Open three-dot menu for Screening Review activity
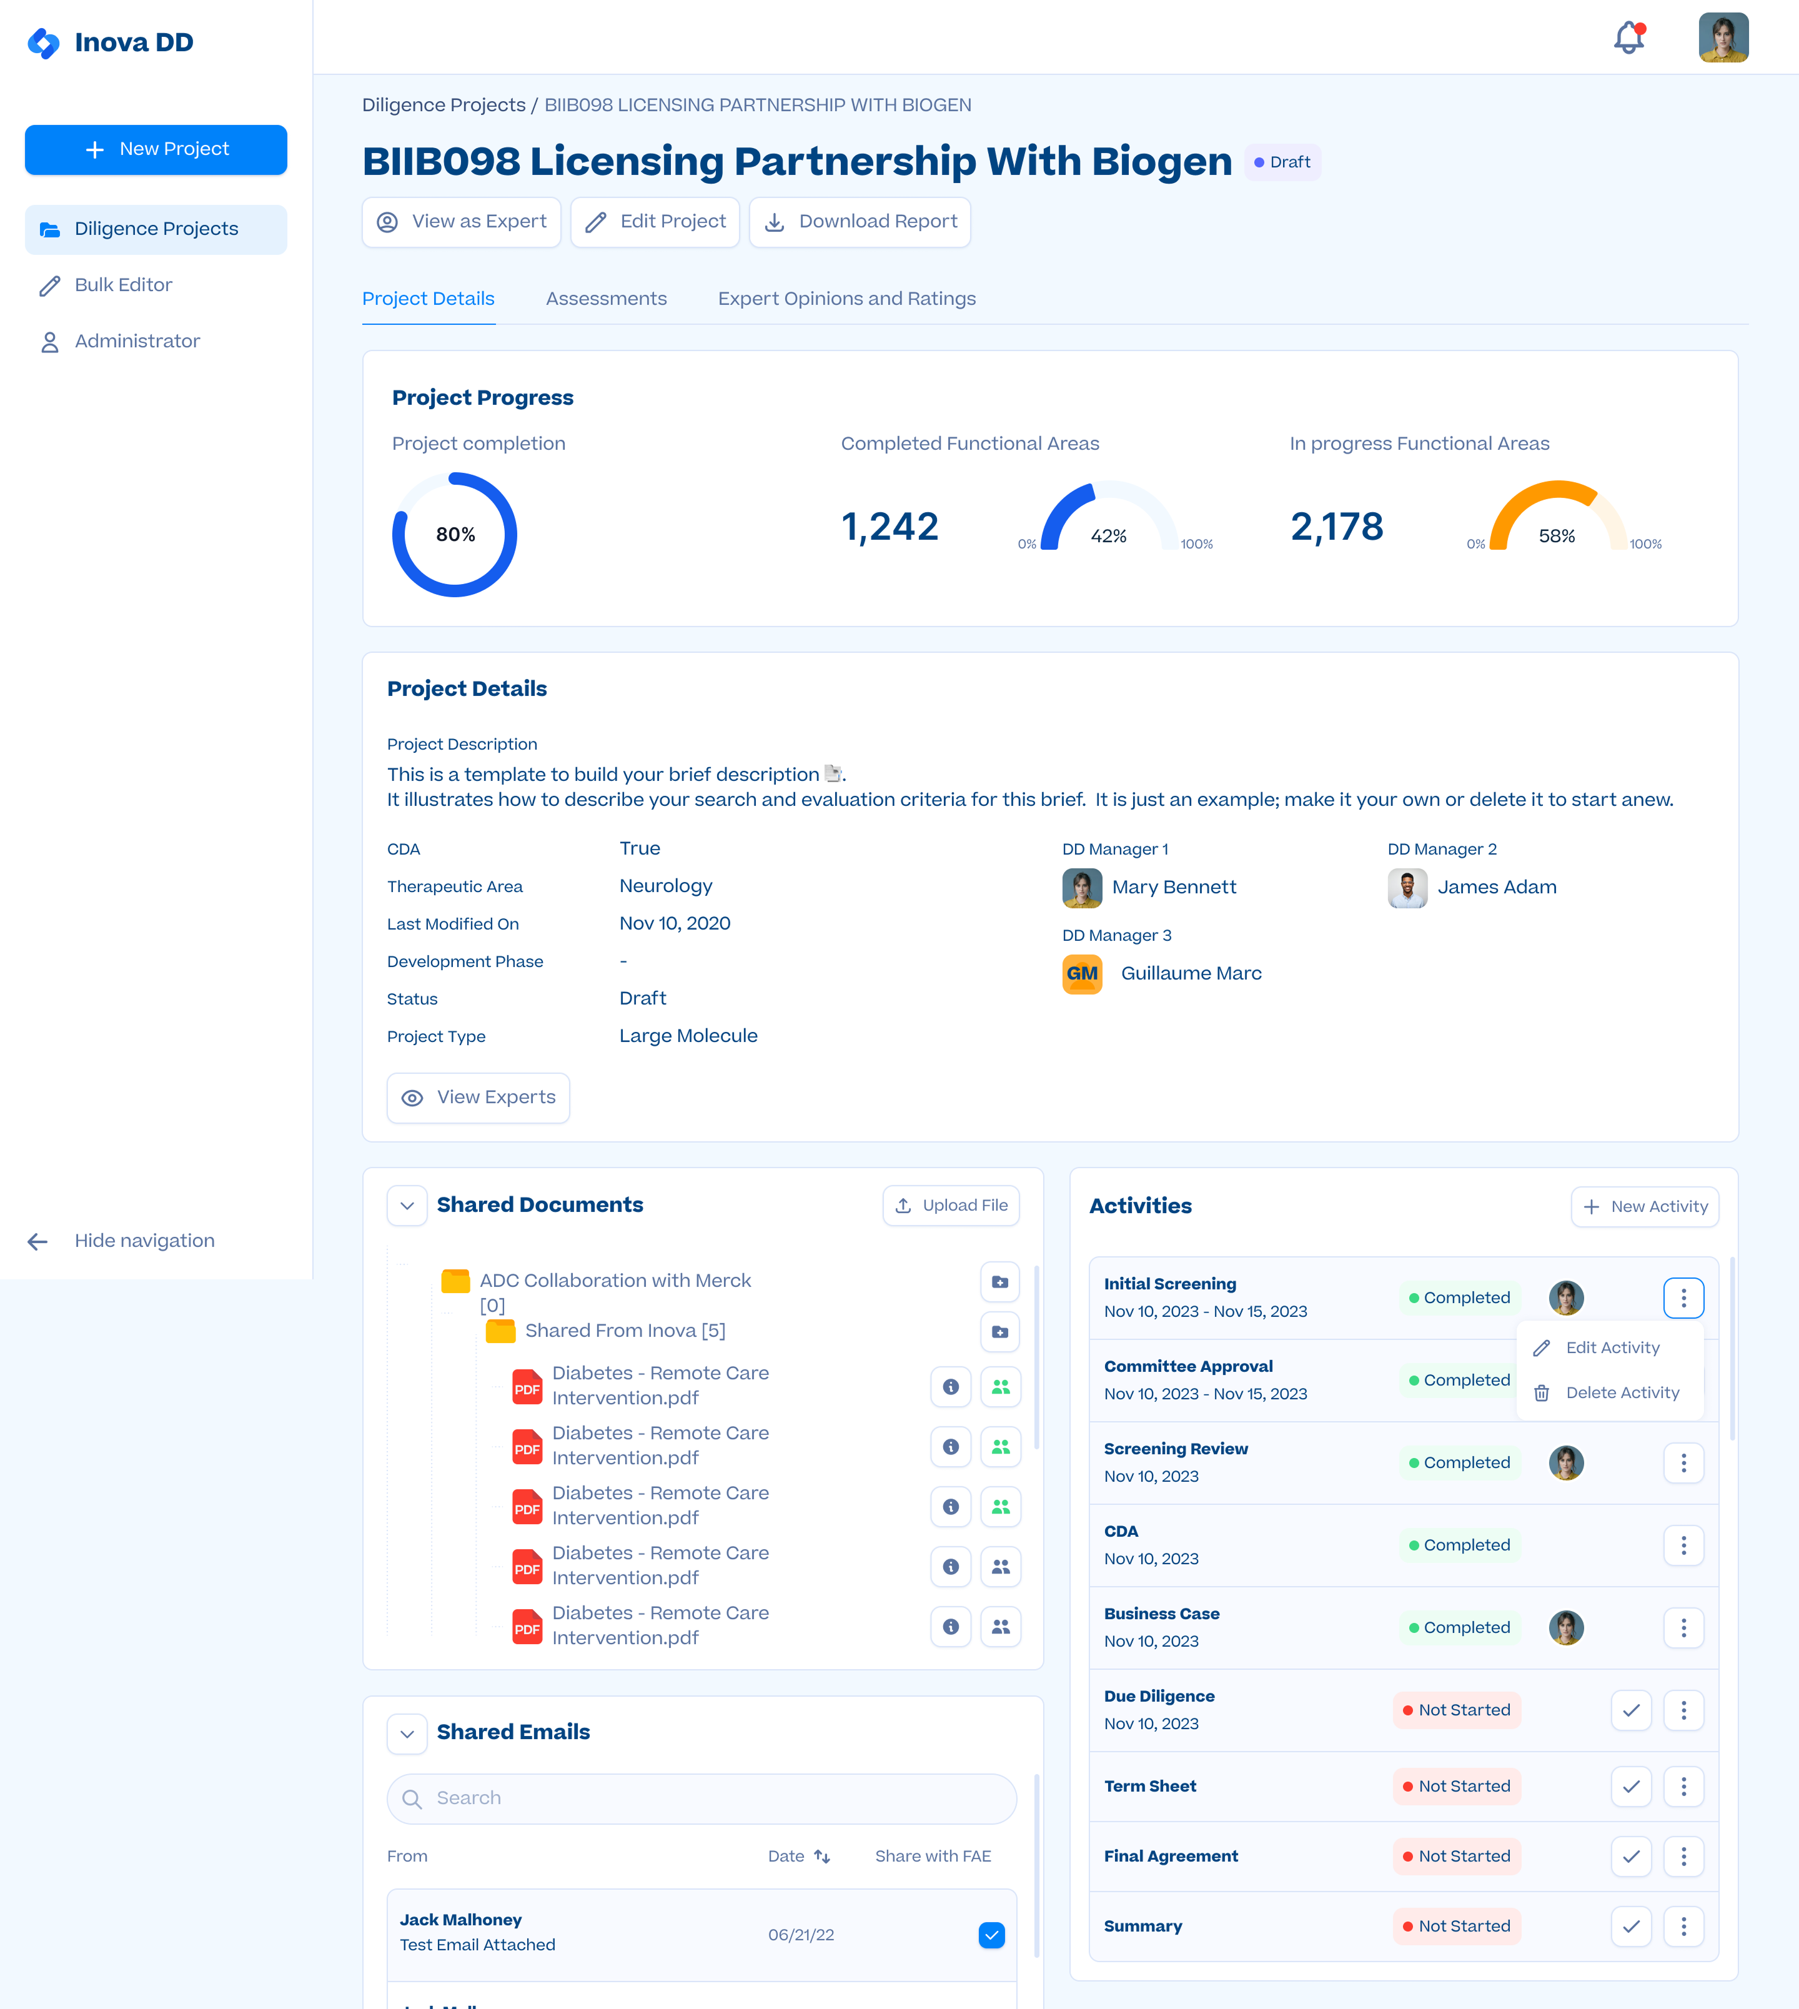The image size is (1799, 2009). click(x=1683, y=1463)
